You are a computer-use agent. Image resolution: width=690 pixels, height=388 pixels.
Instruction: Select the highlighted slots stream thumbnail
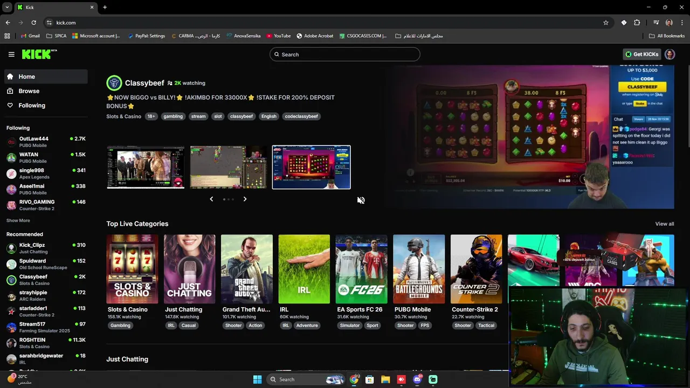point(311,167)
